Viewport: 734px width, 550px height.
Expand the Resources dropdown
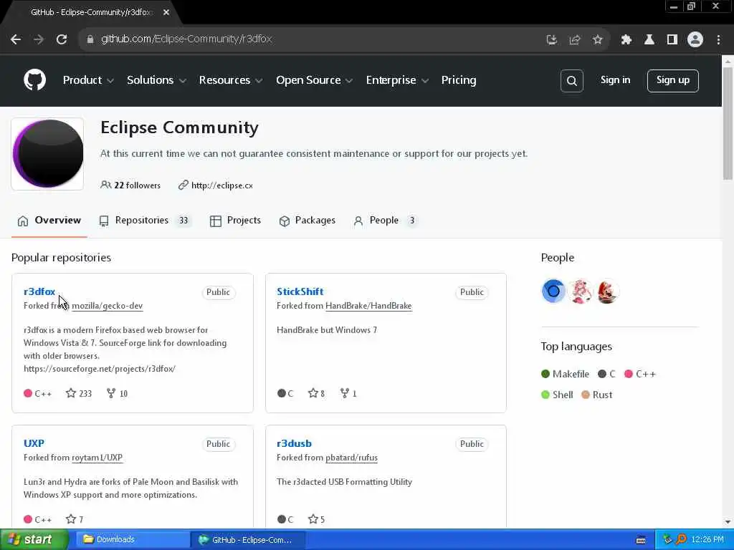coord(231,80)
